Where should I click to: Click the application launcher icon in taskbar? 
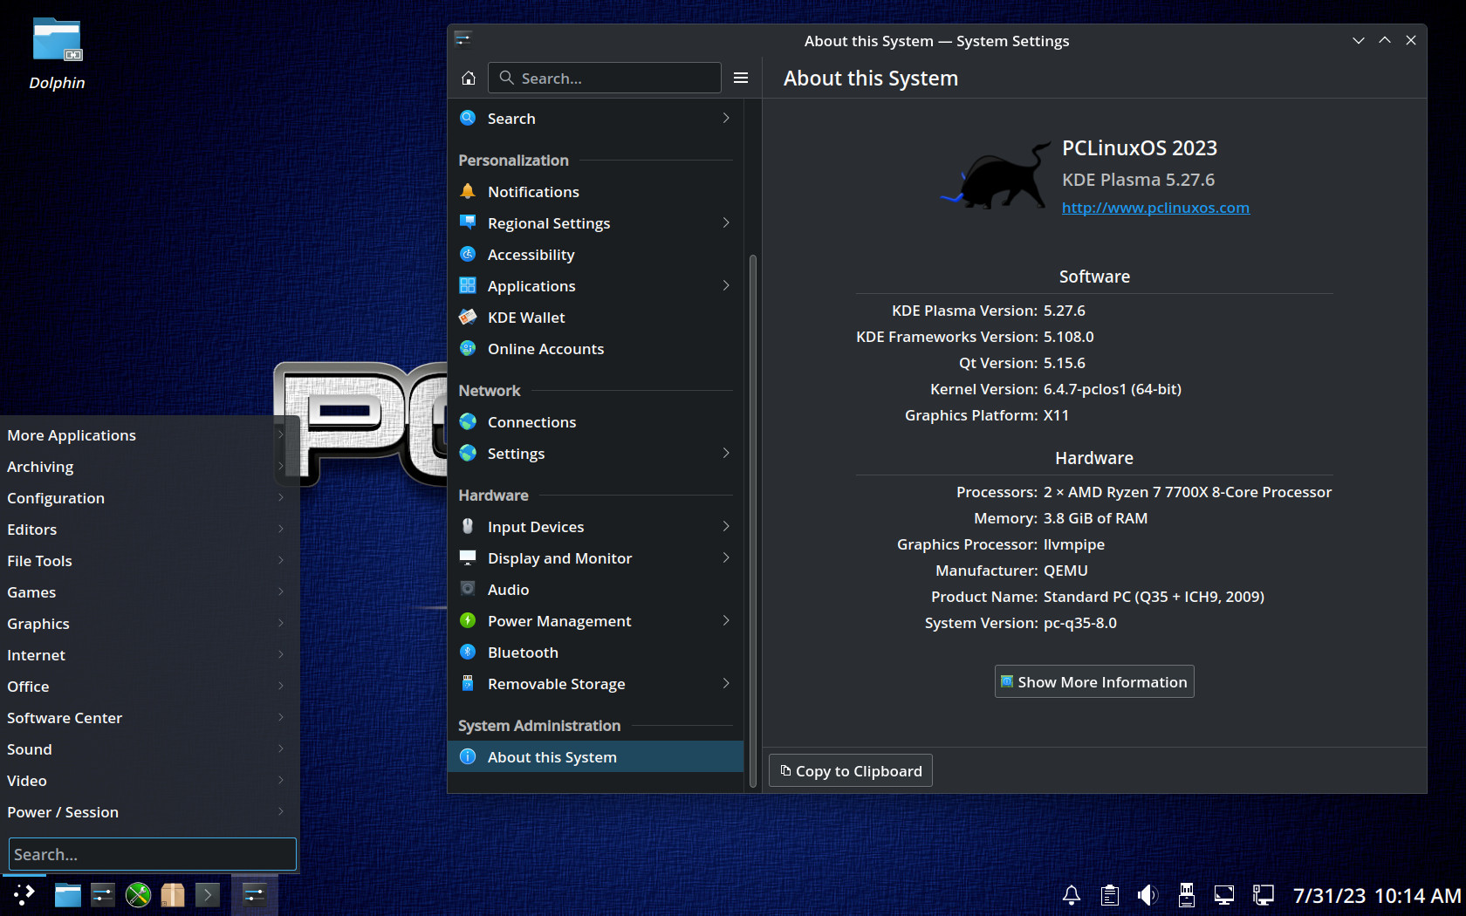[24, 895]
